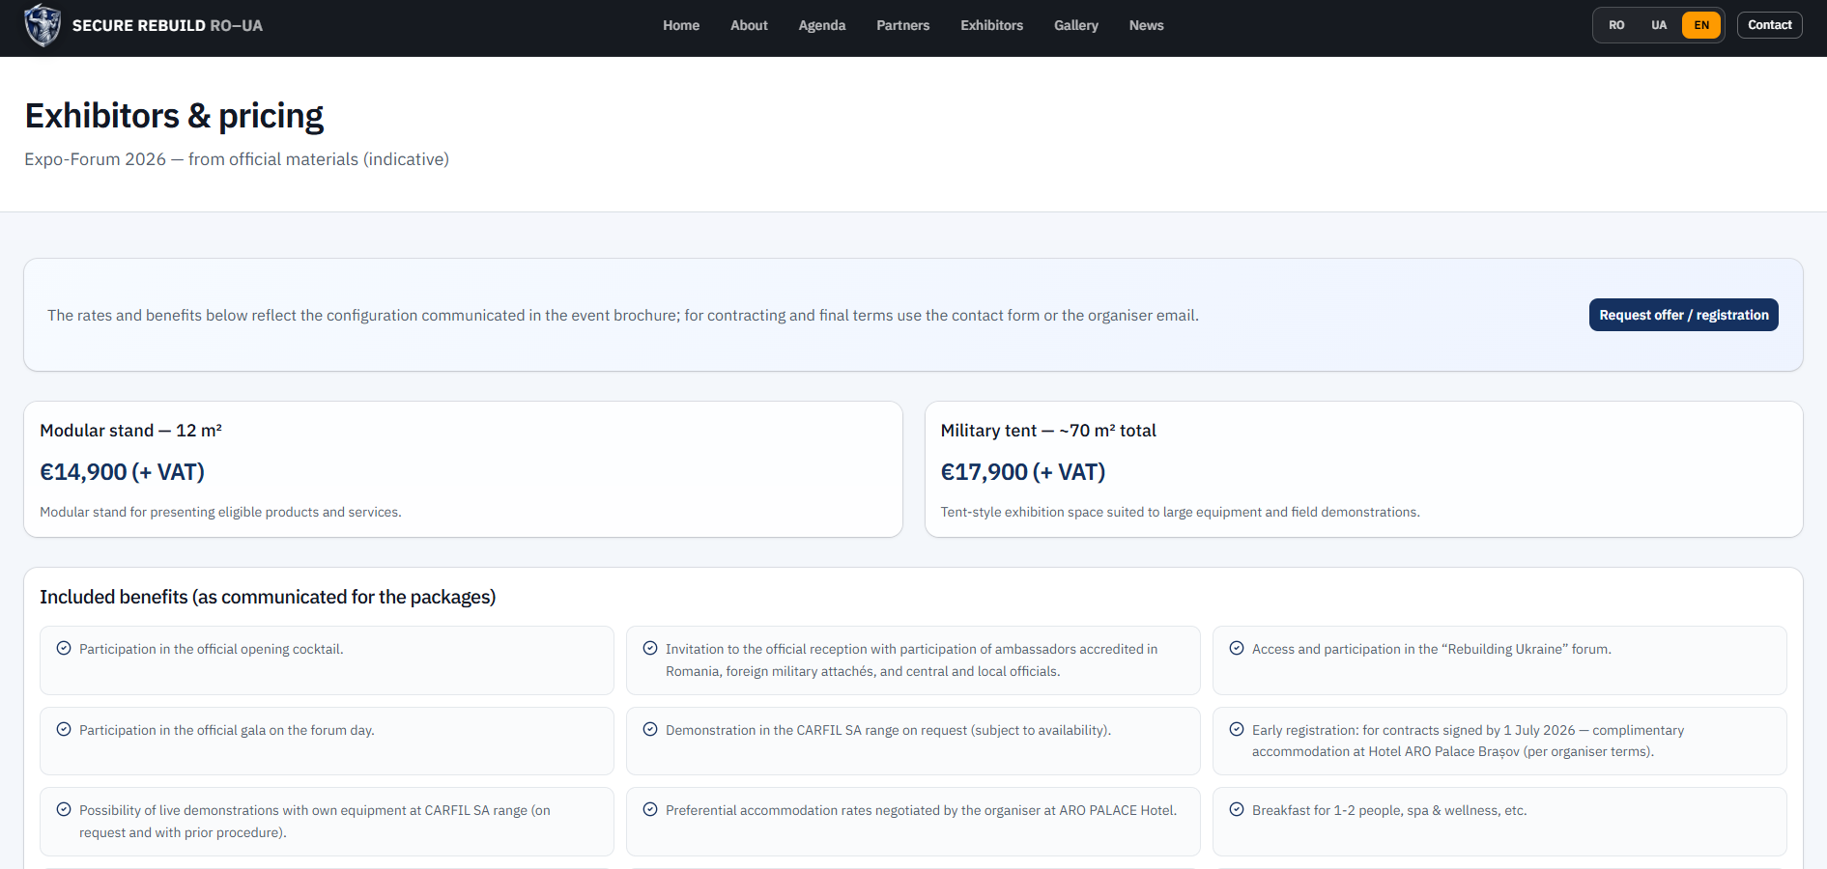Click the Exhibitors & pricing heading
This screenshot has height=869, width=1827.
coord(174,116)
